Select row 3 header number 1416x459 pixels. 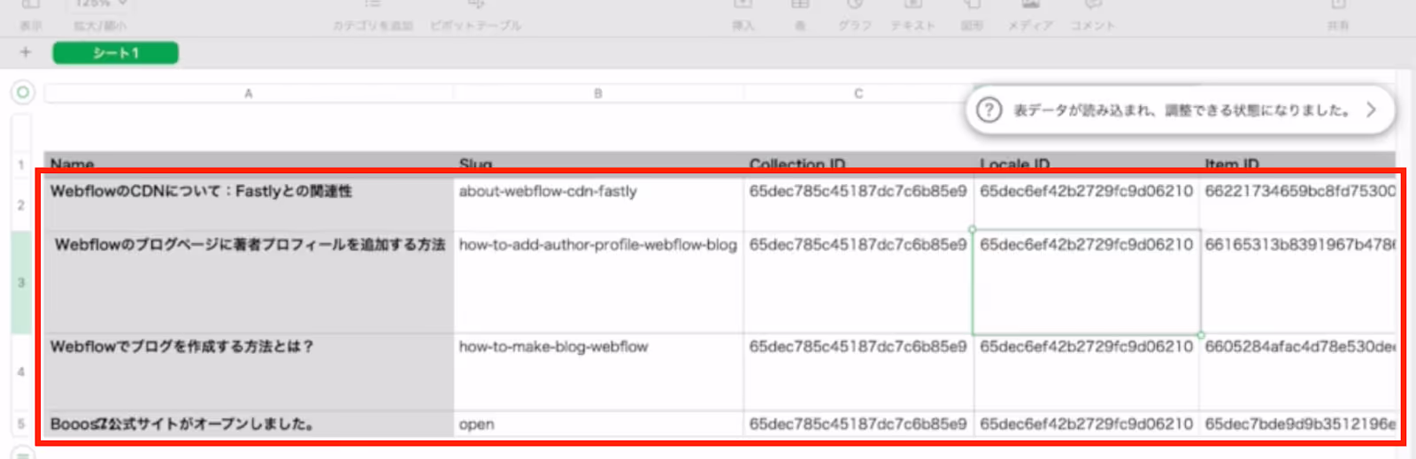coord(21,282)
